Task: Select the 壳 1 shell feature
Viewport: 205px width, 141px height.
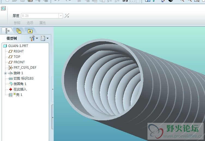Action: pos(16,95)
